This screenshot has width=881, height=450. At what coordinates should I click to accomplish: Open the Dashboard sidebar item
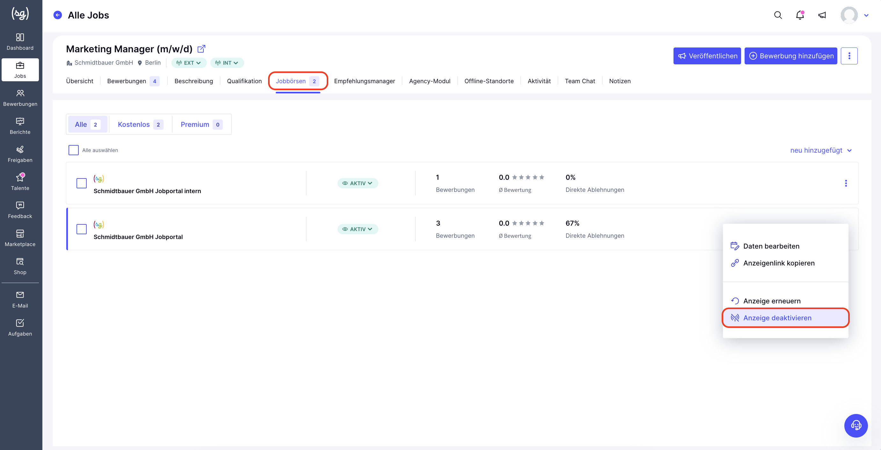(x=20, y=42)
